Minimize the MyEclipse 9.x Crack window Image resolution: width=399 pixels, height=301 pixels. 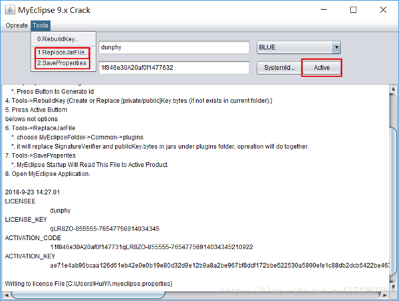click(x=322, y=10)
